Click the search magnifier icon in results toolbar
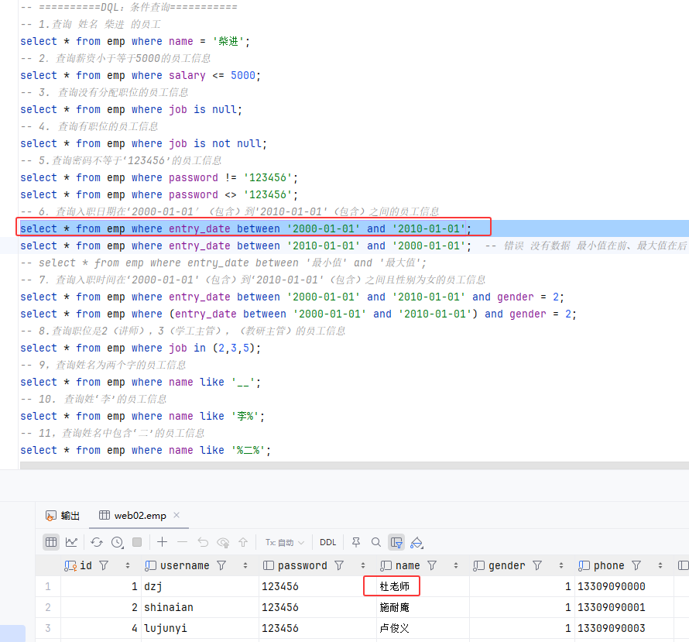Image resolution: width=689 pixels, height=642 pixels. tap(376, 542)
